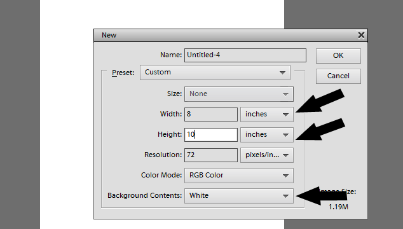Close the New dialog
This screenshot has height=229, width=403.
361,35
